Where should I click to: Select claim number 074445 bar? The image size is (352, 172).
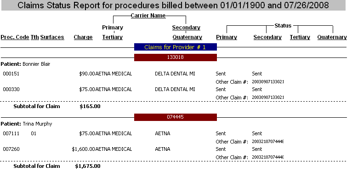pyautogui.click(x=176, y=117)
